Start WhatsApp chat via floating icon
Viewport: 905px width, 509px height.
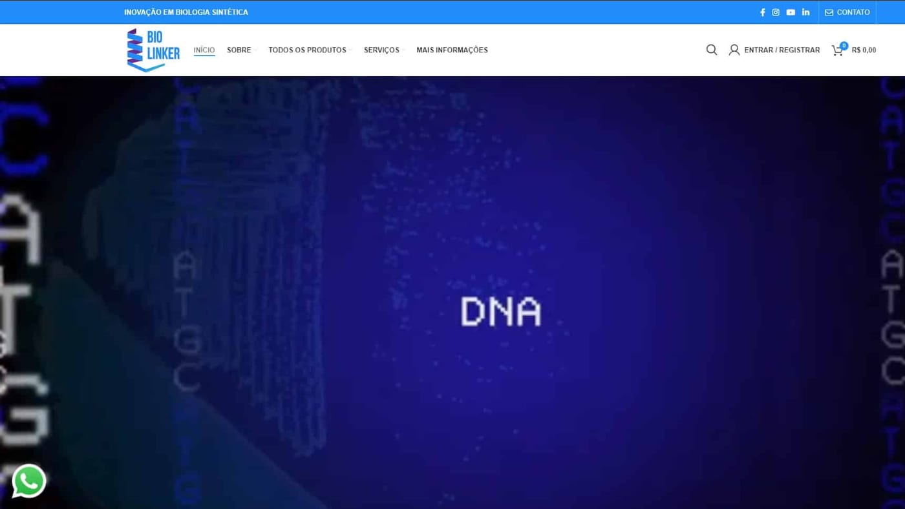[x=29, y=481]
